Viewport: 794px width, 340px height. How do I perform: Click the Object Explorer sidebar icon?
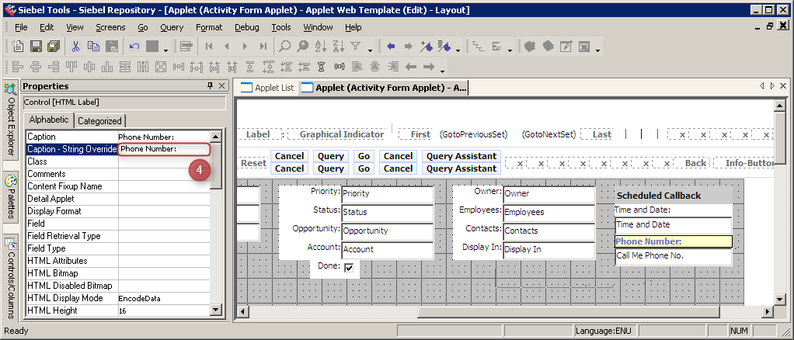(10, 89)
